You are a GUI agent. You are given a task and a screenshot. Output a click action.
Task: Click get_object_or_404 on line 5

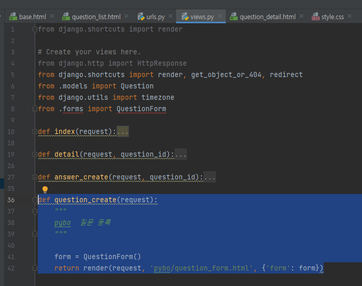point(226,74)
